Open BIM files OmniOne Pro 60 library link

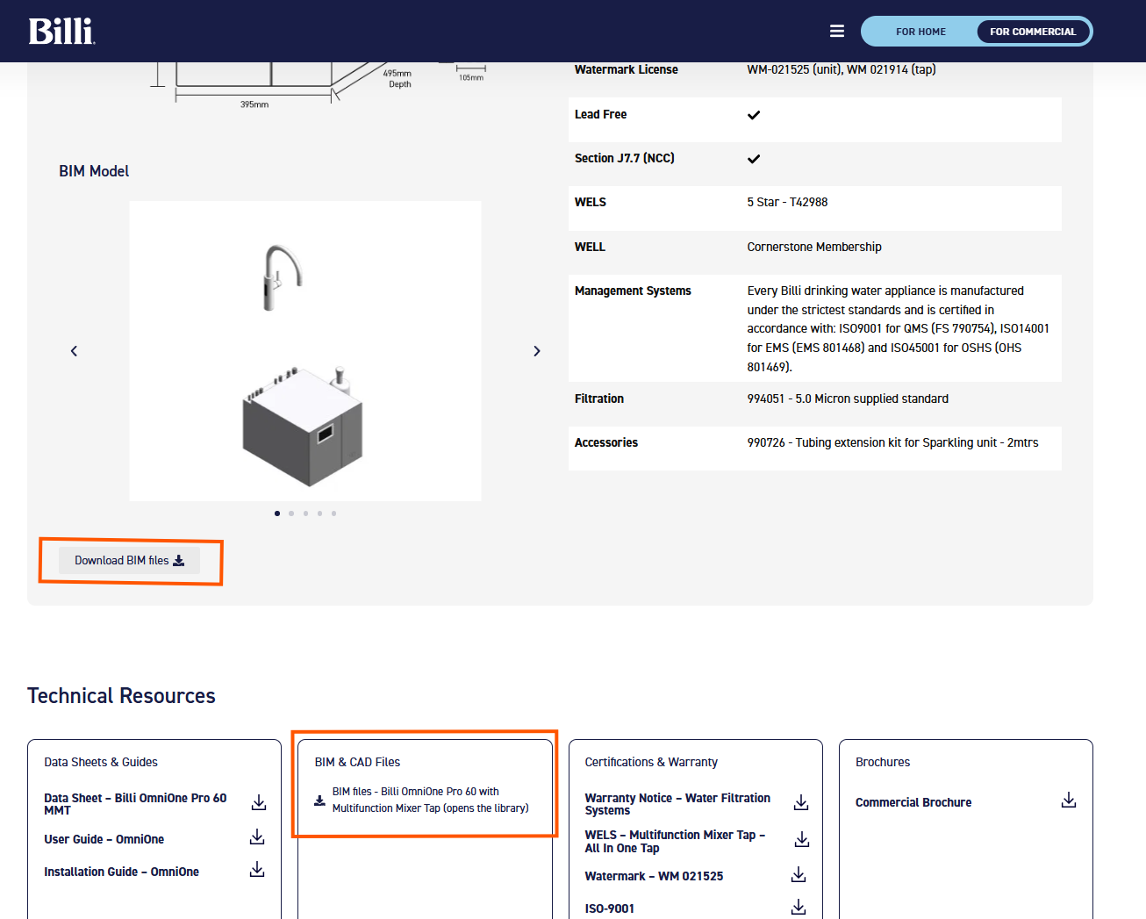(x=430, y=800)
